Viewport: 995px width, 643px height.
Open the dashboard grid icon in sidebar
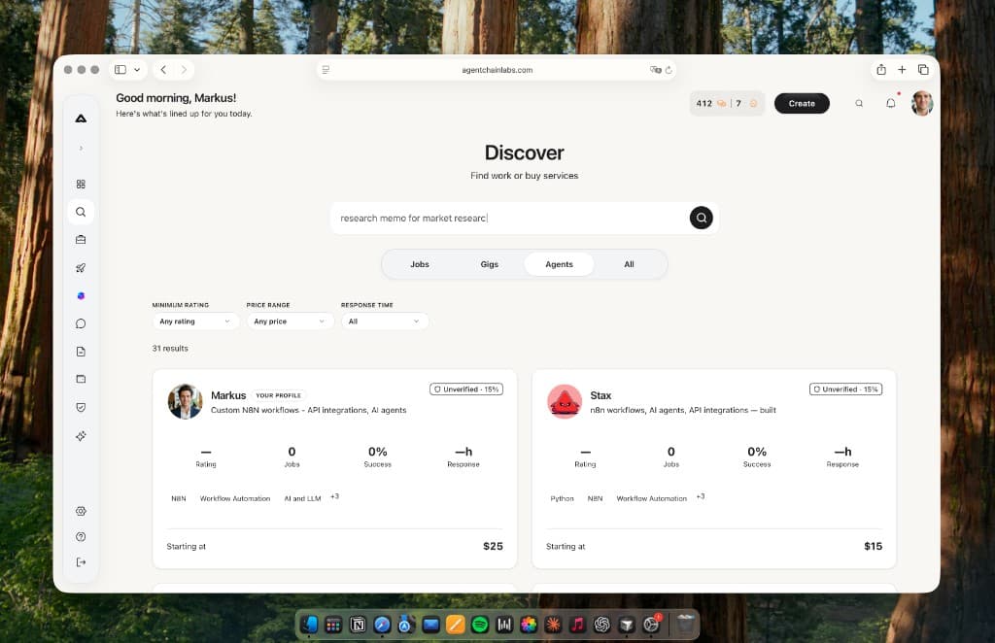click(x=81, y=184)
